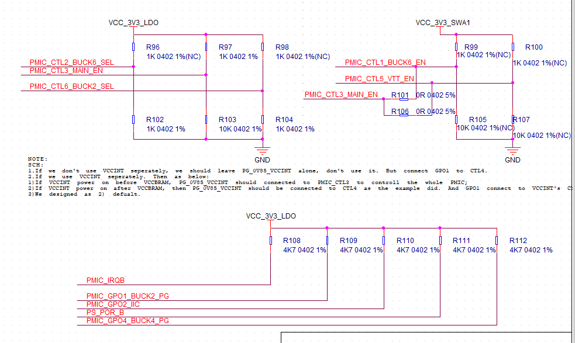Screen dimensions: 575x343
Task: Click R101's value text 0R 0402 5%
Action: pyautogui.click(x=435, y=95)
